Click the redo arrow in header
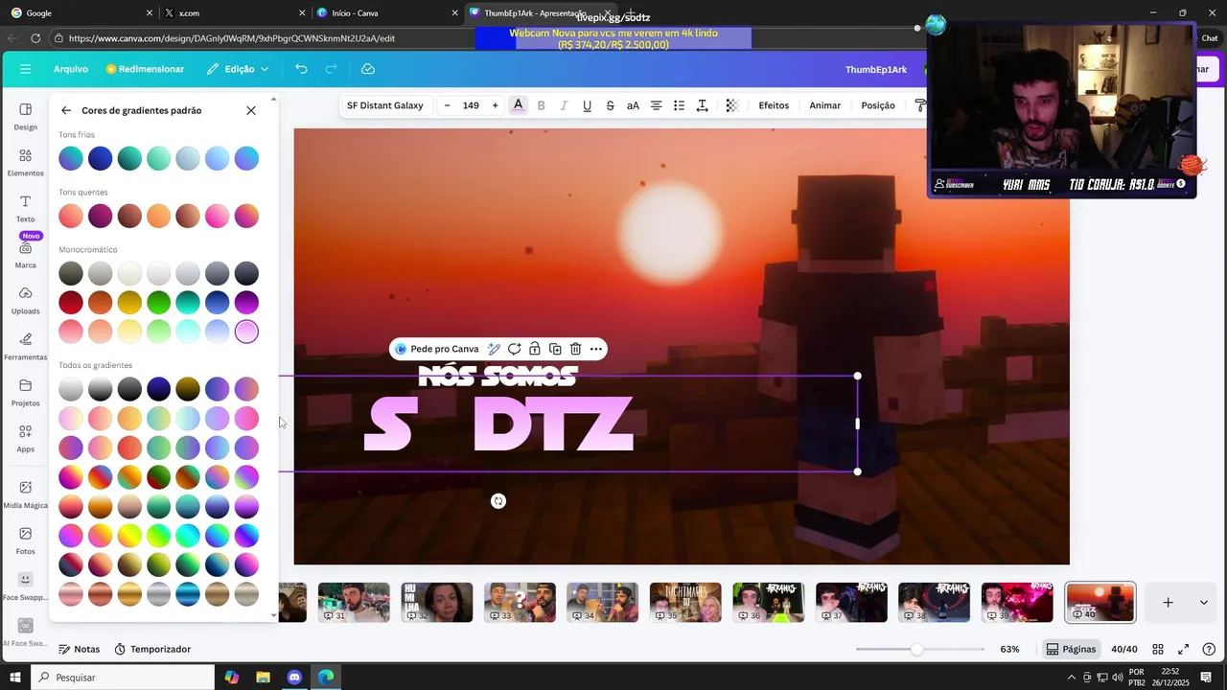This screenshot has height=690, width=1227. click(x=331, y=69)
